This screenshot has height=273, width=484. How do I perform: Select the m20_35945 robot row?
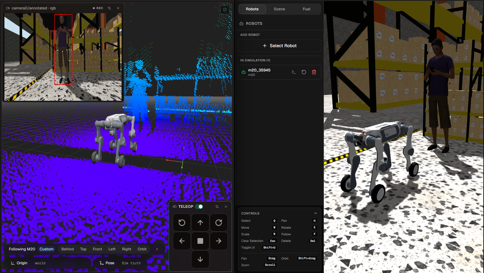pos(279,72)
